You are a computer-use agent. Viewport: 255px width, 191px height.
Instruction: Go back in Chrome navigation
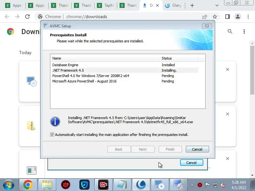point(7,17)
